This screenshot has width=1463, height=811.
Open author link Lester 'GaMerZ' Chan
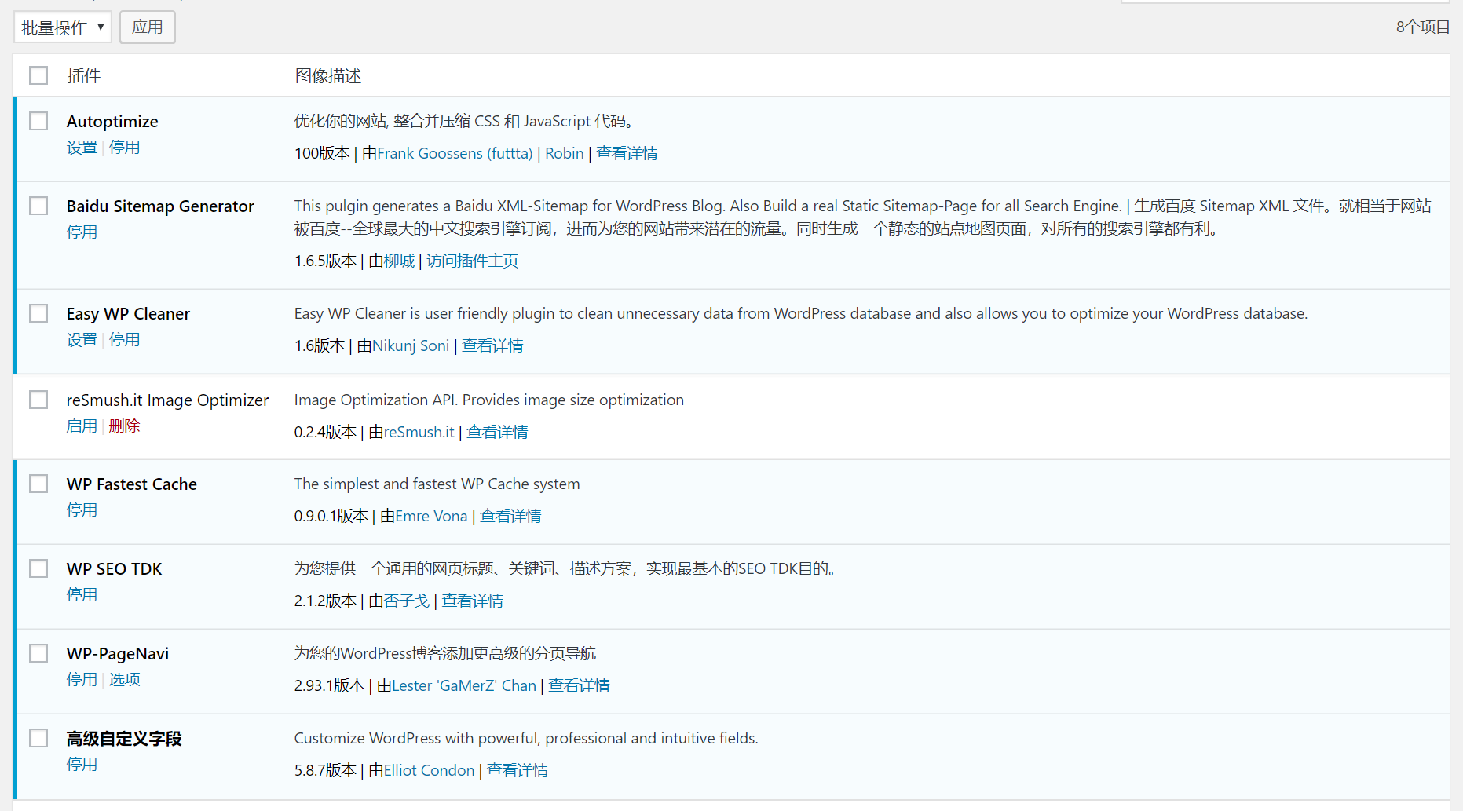464,686
